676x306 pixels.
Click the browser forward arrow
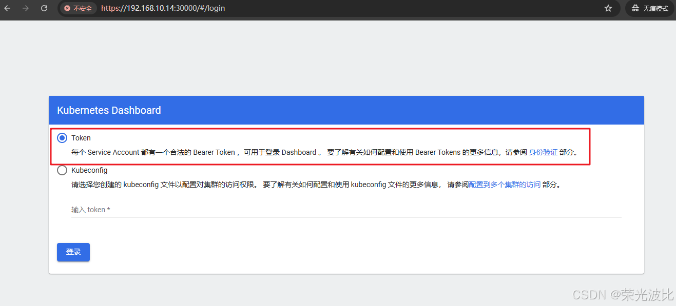click(26, 8)
